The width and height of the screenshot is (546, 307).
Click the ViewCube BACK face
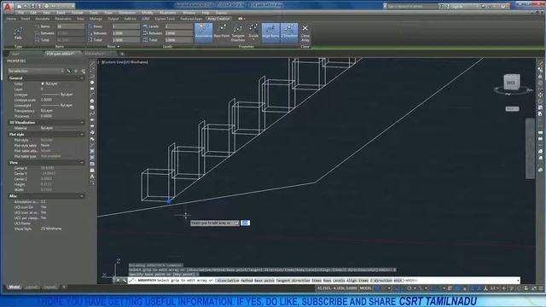(511, 83)
